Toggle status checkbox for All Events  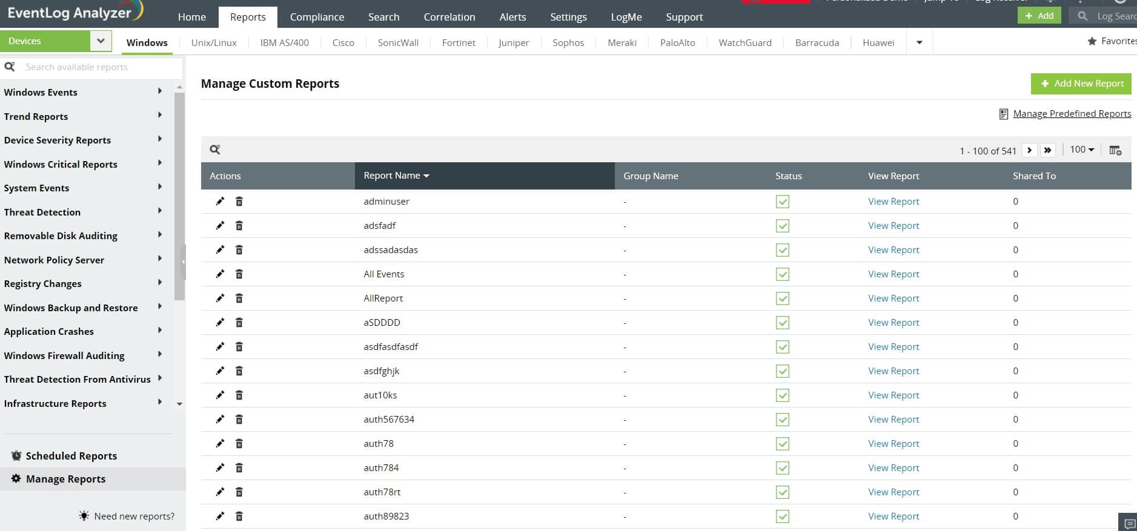pos(783,274)
